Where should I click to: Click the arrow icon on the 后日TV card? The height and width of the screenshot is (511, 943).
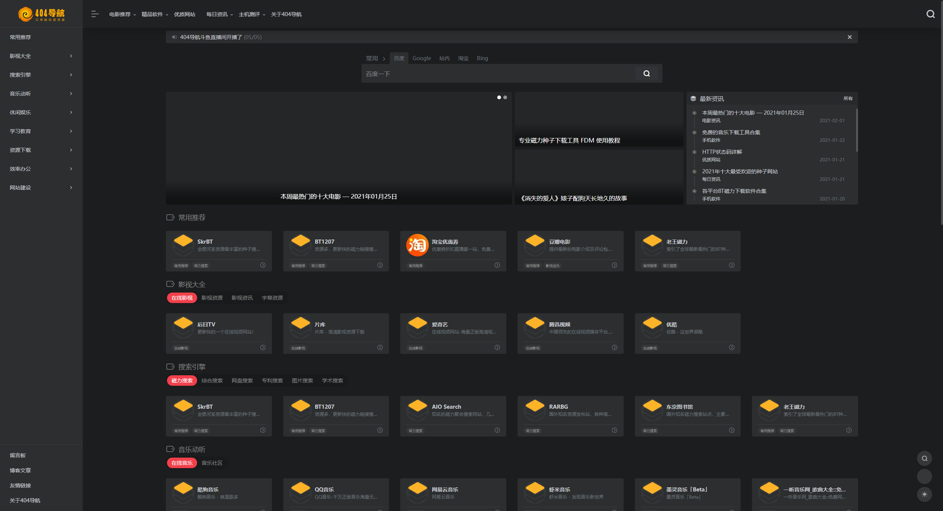263,347
